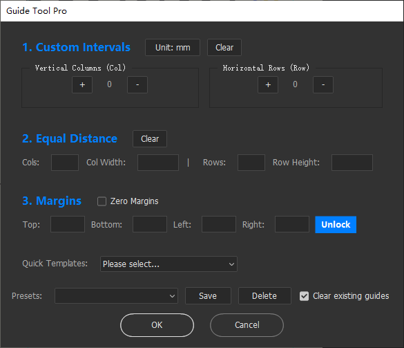Image resolution: width=404 pixels, height=348 pixels.
Task: Cancel the Guide Tool Pro dialog
Action: (x=247, y=325)
